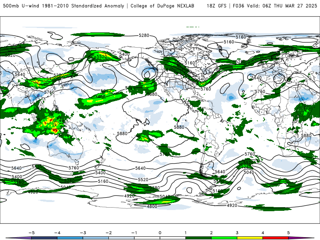Select the pale blue -2-to--1 colorbar segment
Screen dimensions: 320x240
click(122, 238)
